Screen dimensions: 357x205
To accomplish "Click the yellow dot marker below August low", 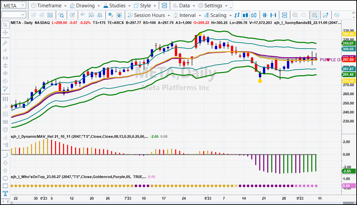I will (260, 81).
